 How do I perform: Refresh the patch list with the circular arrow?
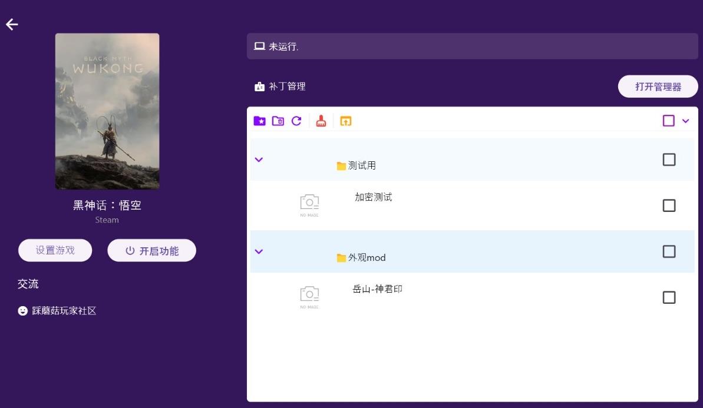(x=296, y=121)
